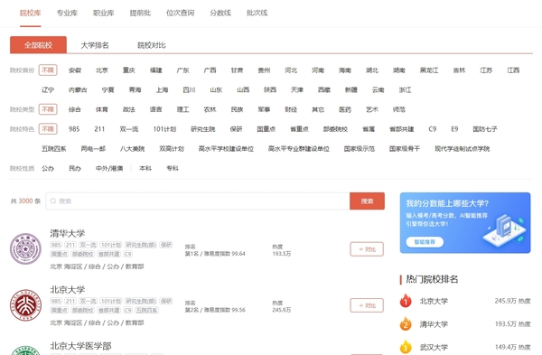Image resolution: width=542 pixels, height=355 pixels.
Task: Go to the 提前批 tab
Action: pyautogui.click(x=140, y=14)
